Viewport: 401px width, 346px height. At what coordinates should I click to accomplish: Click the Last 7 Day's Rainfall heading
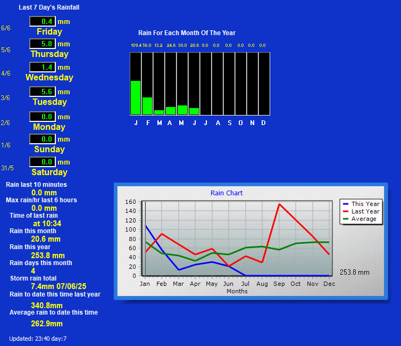[49, 7]
